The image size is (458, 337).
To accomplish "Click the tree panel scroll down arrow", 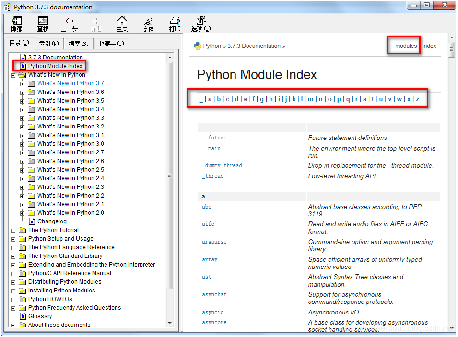I will [x=170, y=323].
